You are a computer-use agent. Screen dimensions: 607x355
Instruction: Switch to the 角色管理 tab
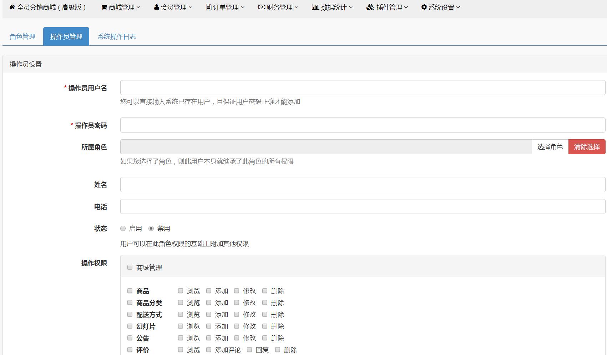pos(22,36)
